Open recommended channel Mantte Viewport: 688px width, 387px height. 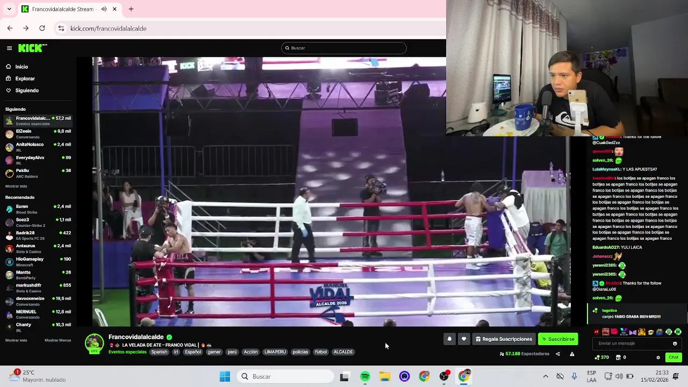pyautogui.click(x=38, y=275)
